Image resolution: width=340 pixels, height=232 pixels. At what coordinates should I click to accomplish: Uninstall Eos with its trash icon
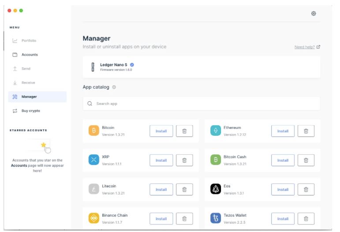point(306,190)
